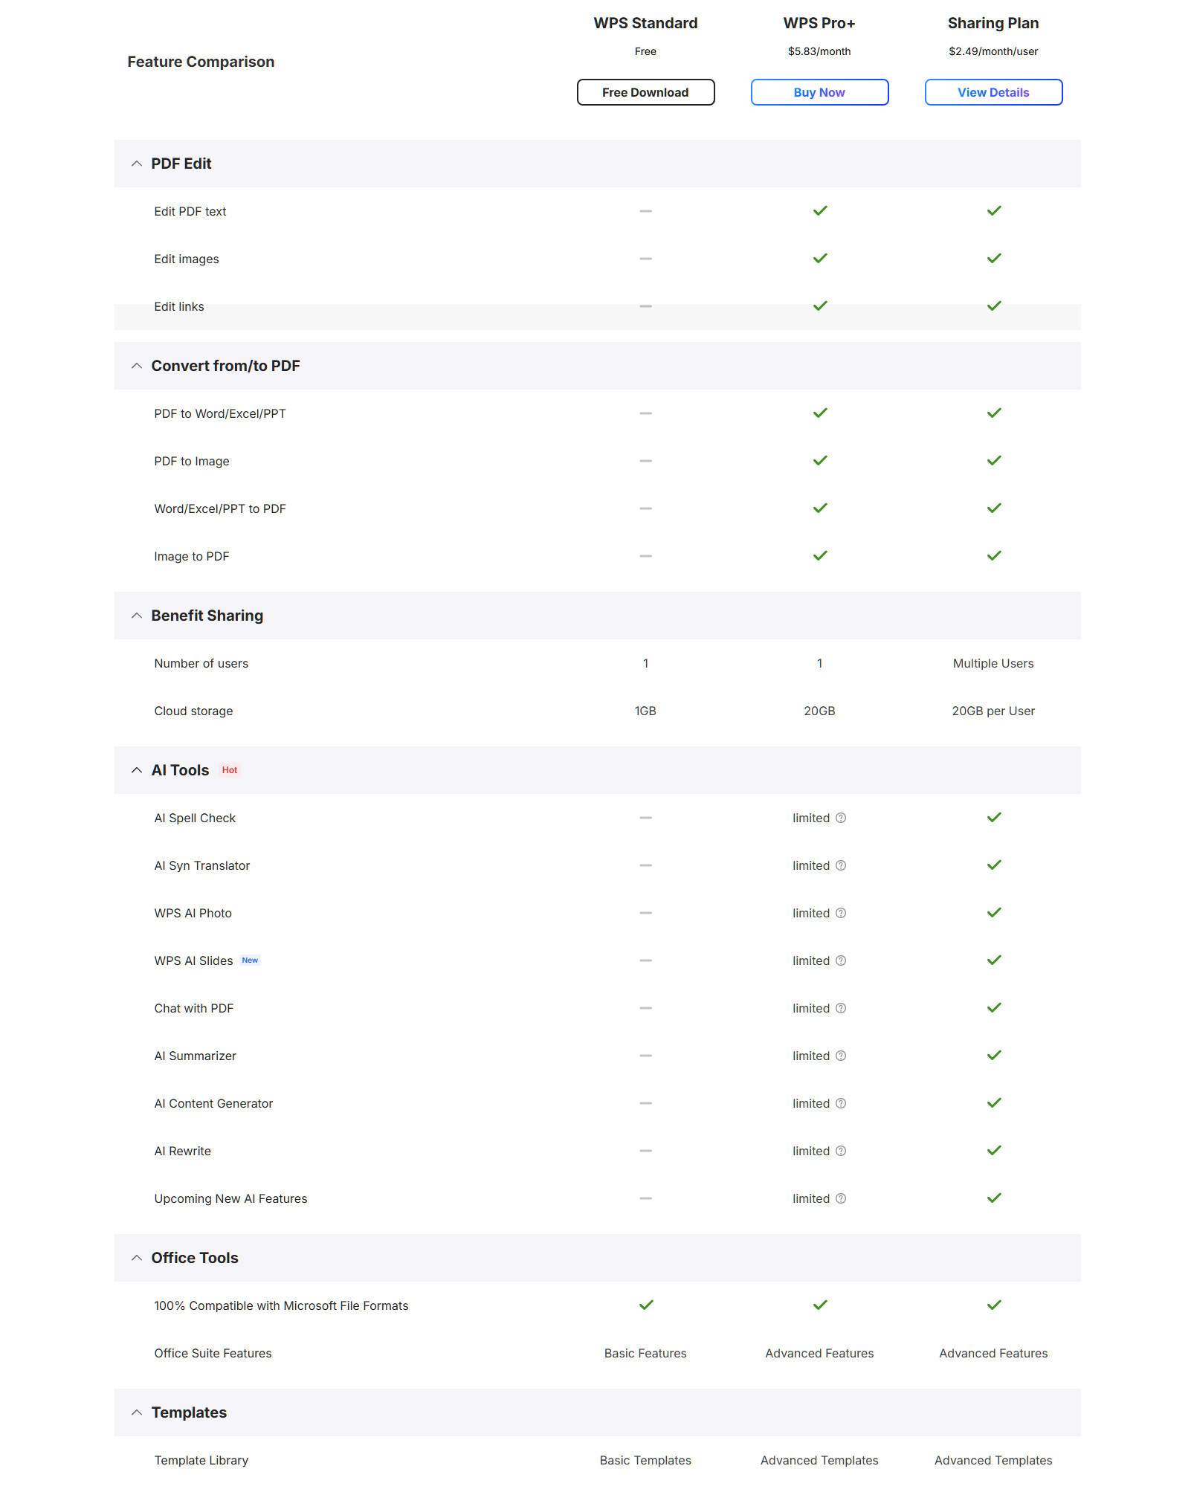1194x1492 pixels.
Task: Click View Details for Sharing Plan
Action: point(993,92)
